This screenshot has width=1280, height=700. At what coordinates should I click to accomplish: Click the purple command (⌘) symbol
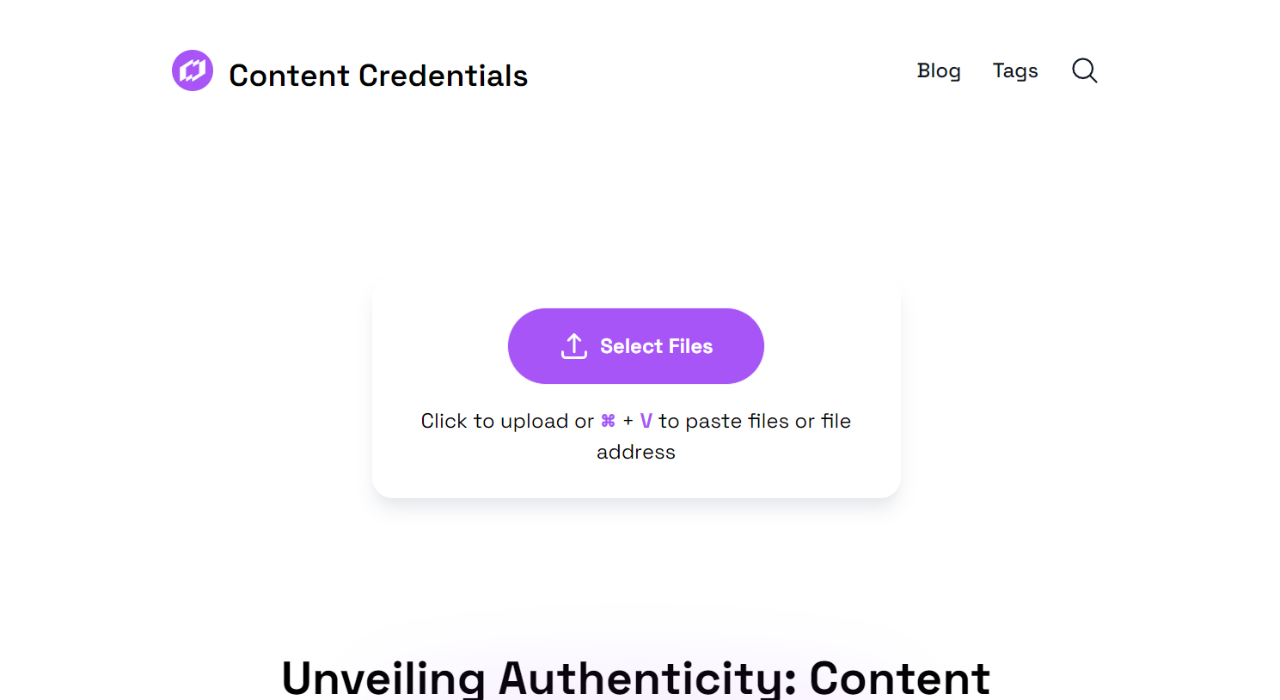coord(609,421)
